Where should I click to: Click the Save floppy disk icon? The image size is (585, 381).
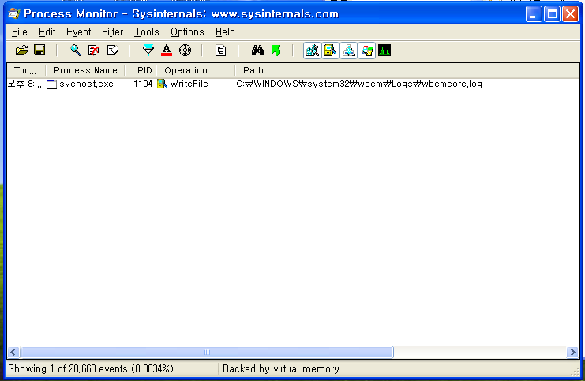click(x=39, y=50)
